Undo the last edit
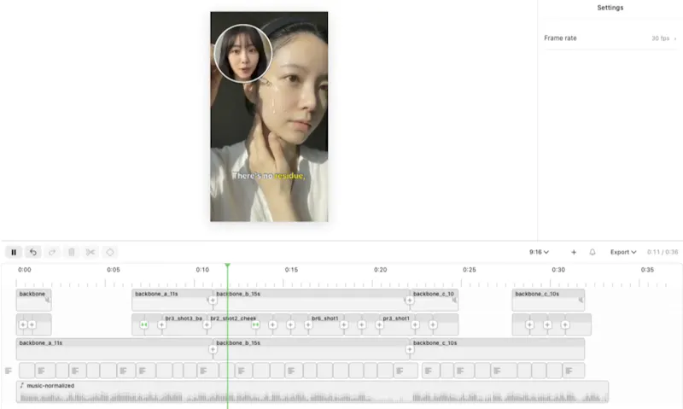The image size is (683, 409). 33,252
